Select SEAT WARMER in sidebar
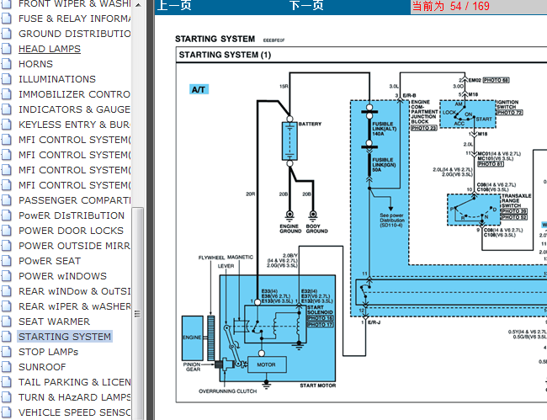Screen dimensions: 547x420 click(54, 322)
